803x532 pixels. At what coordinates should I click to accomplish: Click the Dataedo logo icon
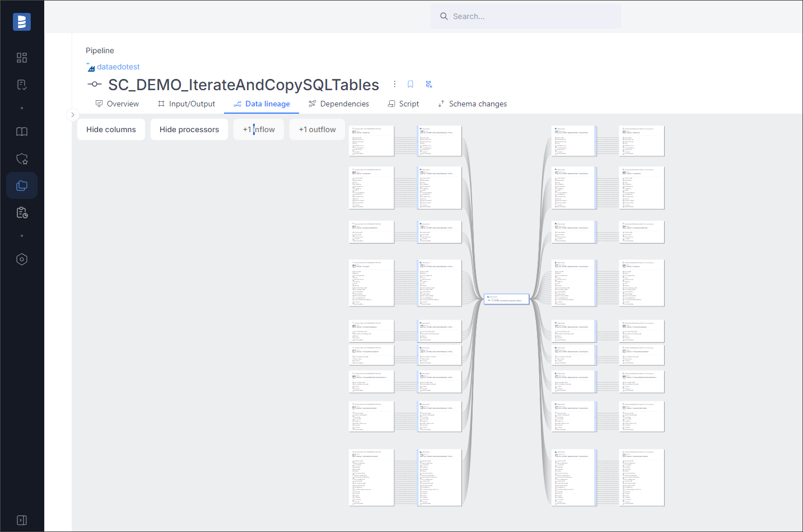22,22
